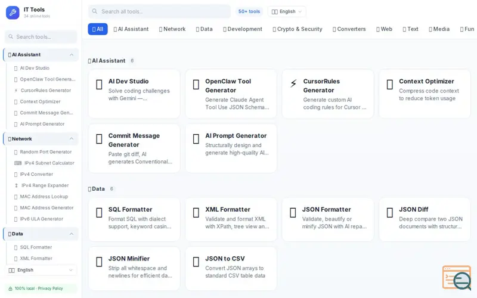
Task: Open Commit Message Generator in sidebar
Action: [42, 113]
